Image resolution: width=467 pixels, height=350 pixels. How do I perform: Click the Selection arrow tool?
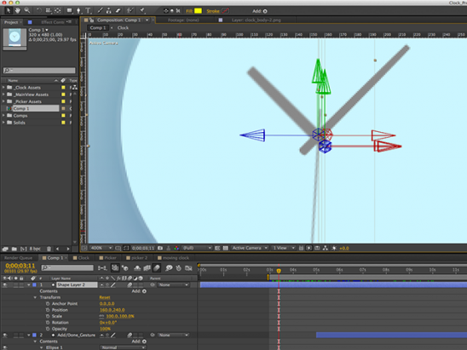point(9,11)
